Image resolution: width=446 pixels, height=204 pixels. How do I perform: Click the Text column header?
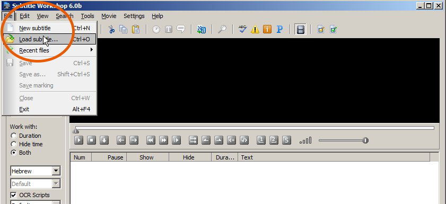tap(334, 157)
